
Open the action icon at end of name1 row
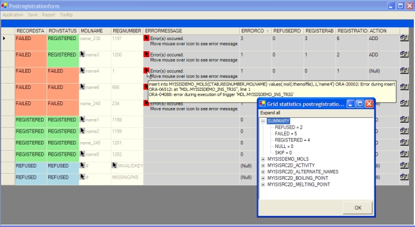[x=404, y=119]
